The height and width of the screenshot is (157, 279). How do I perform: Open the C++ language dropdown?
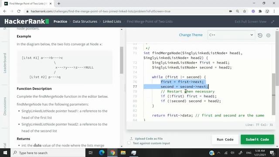point(231,35)
